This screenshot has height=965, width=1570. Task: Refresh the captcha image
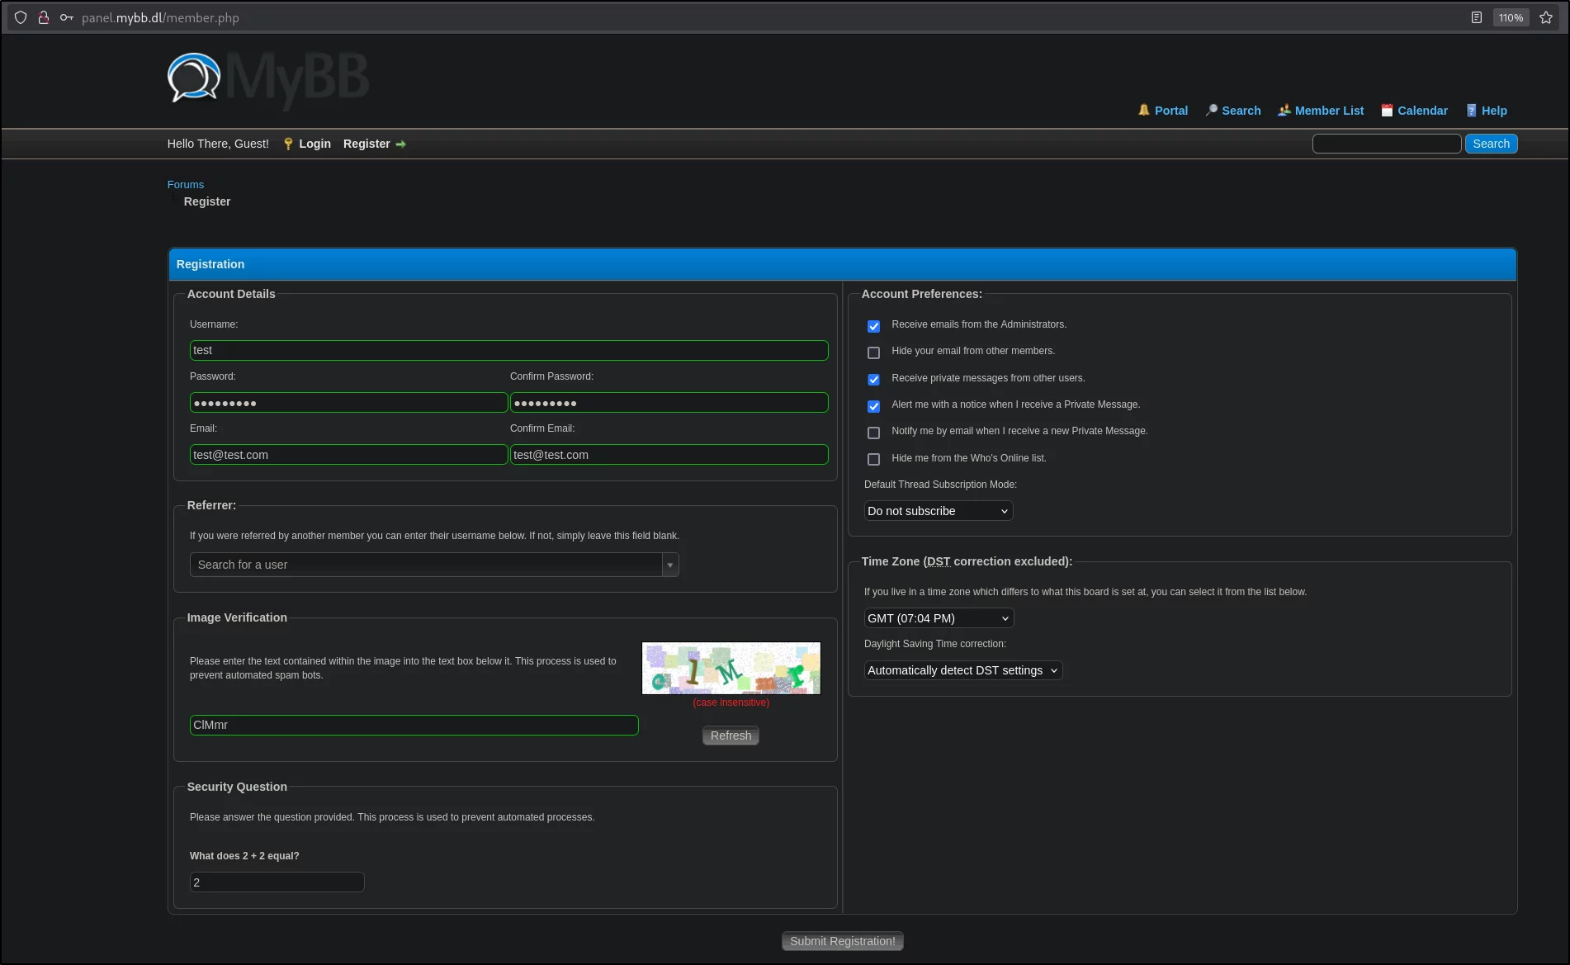731,736
